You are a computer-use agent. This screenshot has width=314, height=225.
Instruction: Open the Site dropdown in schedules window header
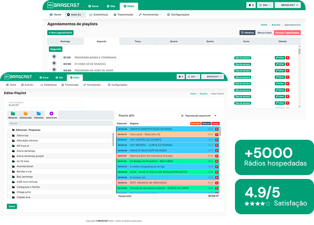pos(265,5)
